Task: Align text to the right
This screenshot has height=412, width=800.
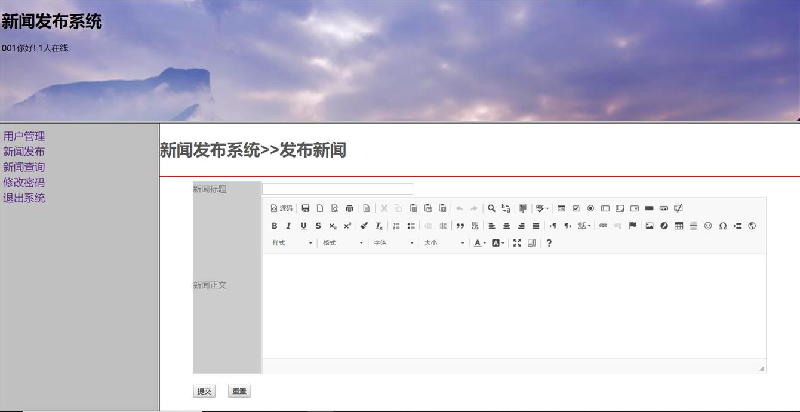Action: pos(521,226)
